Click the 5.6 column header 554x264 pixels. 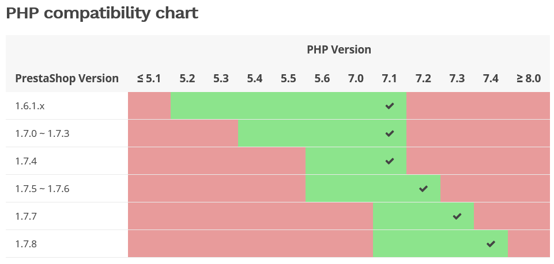322,78
